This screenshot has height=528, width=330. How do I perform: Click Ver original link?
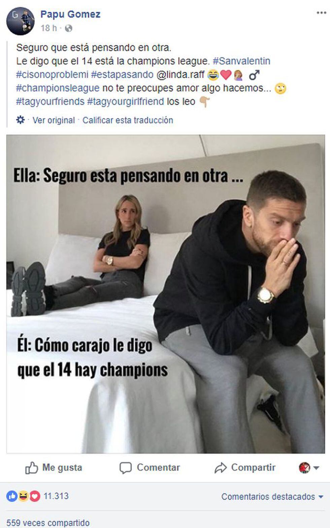coord(54,120)
